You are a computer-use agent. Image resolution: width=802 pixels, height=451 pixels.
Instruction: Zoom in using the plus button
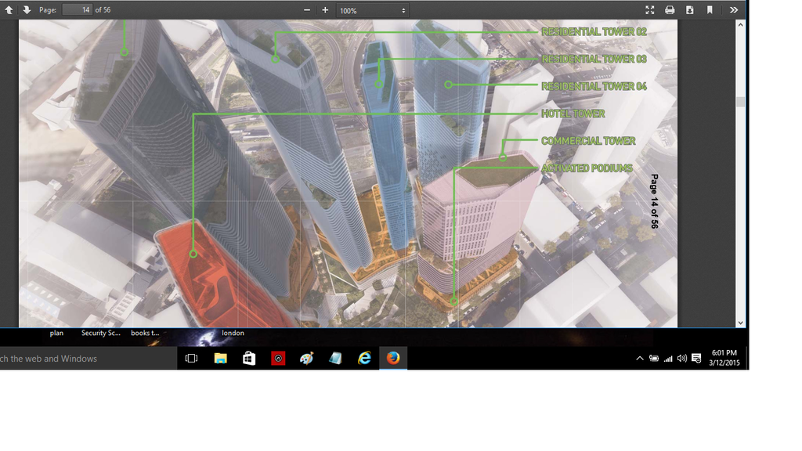tap(325, 10)
